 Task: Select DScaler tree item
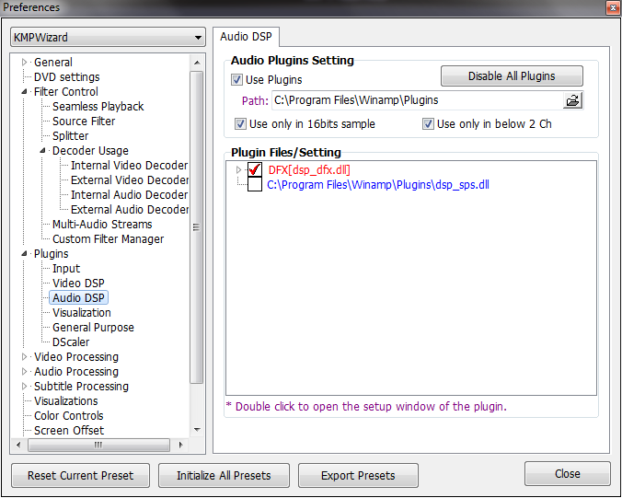pyautogui.click(x=71, y=342)
